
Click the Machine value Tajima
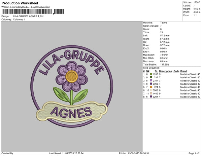[x=164, y=23]
